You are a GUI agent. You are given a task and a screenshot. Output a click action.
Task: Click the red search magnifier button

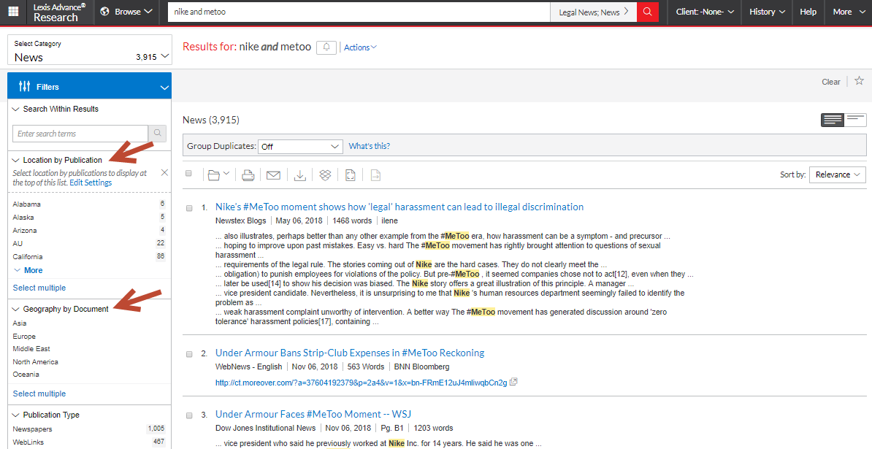[647, 12]
